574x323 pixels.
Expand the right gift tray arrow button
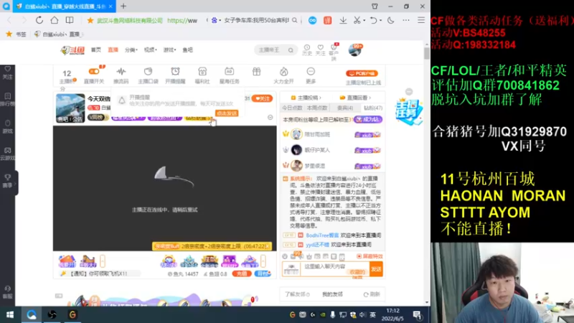tap(263, 261)
